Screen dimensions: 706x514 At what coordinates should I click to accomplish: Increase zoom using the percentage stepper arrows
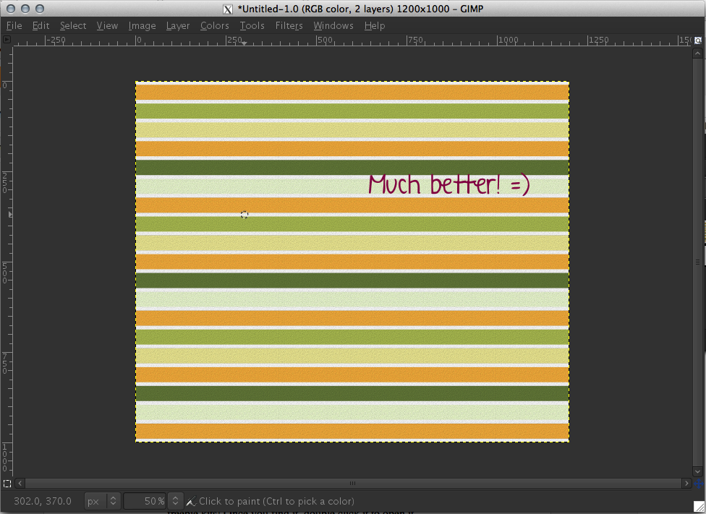[174, 499]
